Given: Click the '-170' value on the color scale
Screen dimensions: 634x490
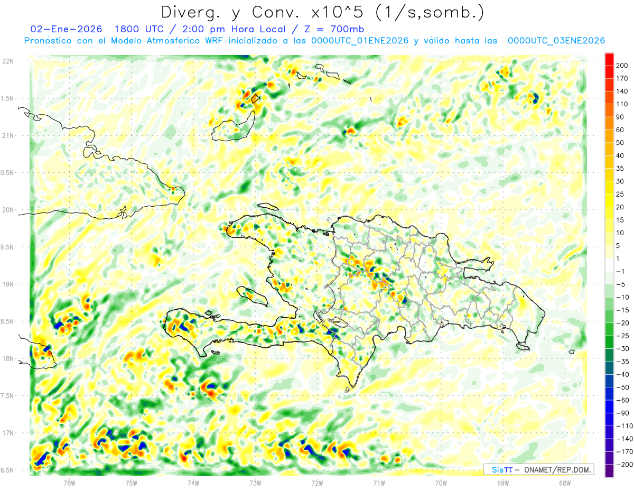Looking at the screenshot, I should (x=624, y=451).
